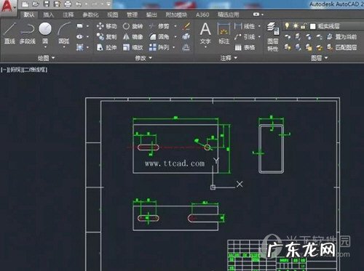Print the drawing using the plot icon

[68, 4]
